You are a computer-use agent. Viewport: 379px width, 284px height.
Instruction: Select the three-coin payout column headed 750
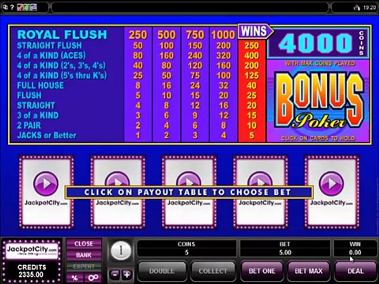tap(195, 85)
